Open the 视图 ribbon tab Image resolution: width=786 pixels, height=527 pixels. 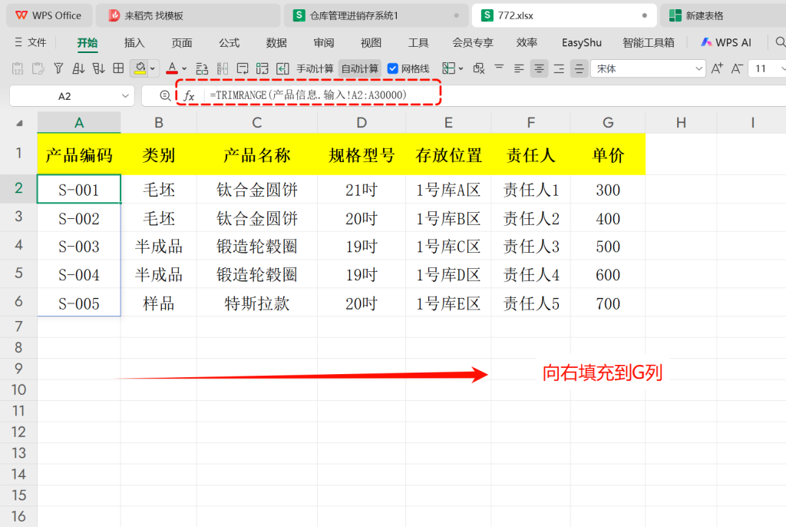pos(371,43)
